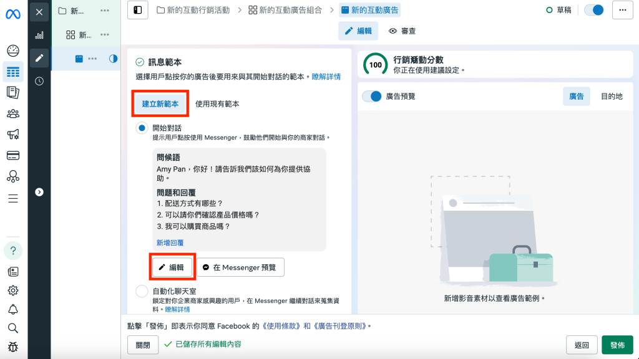Open the Audiences people icon

pos(12,113)
